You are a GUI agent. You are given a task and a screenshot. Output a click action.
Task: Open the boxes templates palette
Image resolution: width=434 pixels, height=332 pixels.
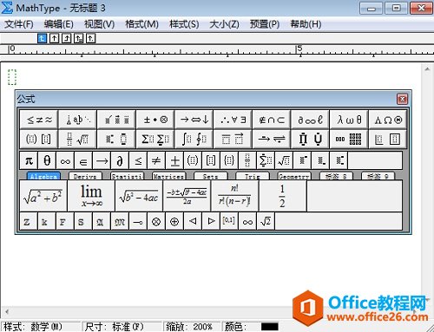388,139
